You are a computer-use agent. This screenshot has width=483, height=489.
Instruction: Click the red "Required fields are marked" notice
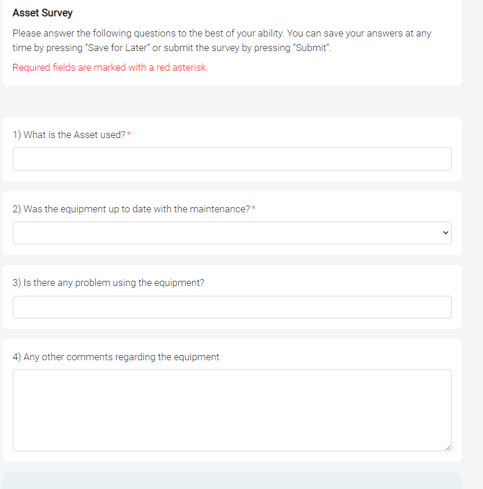point(110,67)
